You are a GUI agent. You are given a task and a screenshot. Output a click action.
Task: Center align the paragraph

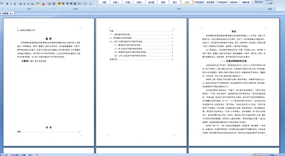click(x=63, y=4)
